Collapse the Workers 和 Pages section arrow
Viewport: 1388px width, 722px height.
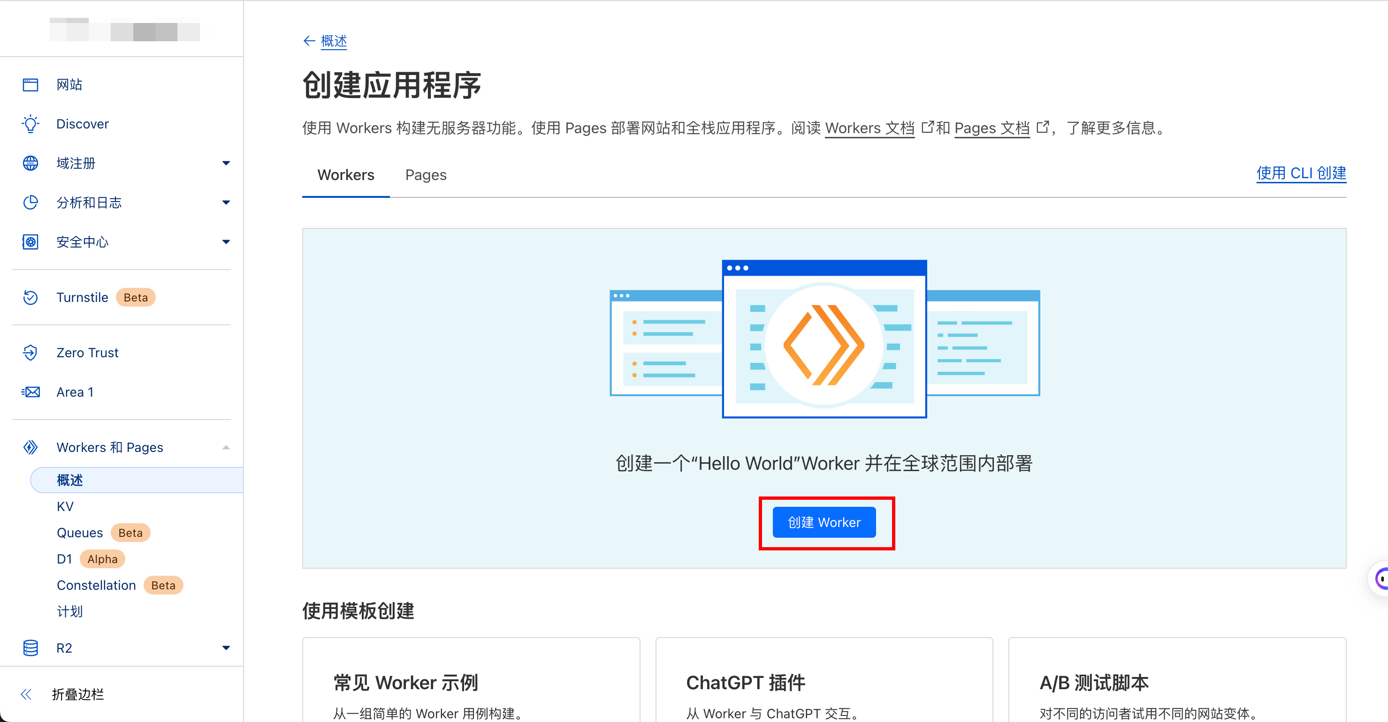[226, 447]
